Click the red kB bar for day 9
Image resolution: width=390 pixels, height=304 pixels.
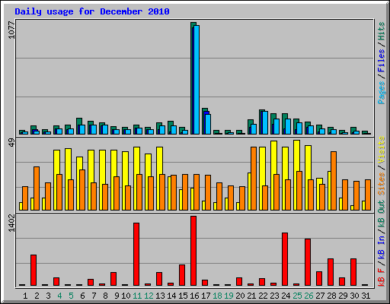(113, 279)
